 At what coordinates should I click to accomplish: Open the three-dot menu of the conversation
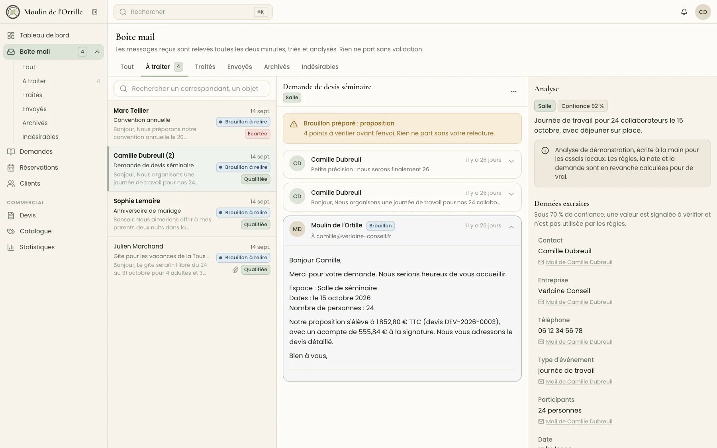pyautogui.click(x=514, y=92)
